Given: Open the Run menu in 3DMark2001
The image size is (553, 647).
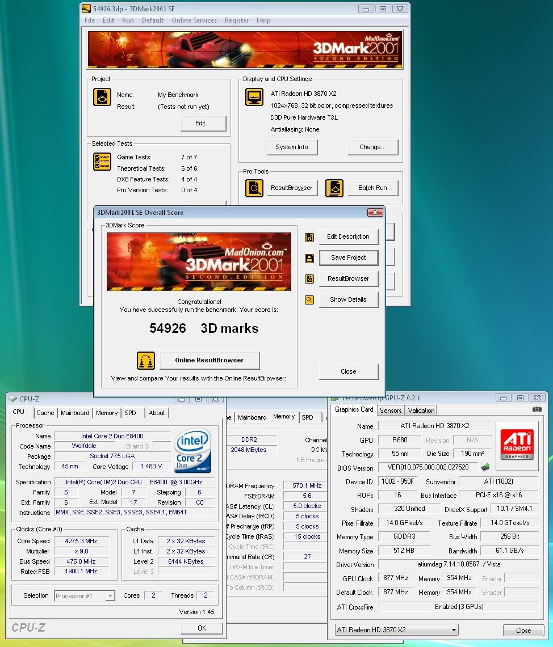Looking at the screenshot, I should coord(128,20).
